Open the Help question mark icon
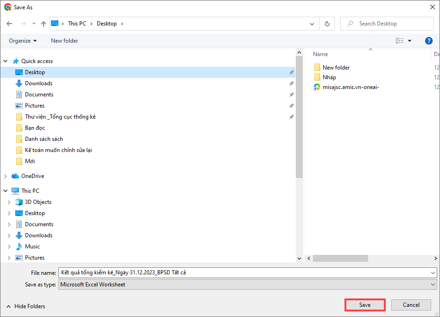 pos(428,41)
